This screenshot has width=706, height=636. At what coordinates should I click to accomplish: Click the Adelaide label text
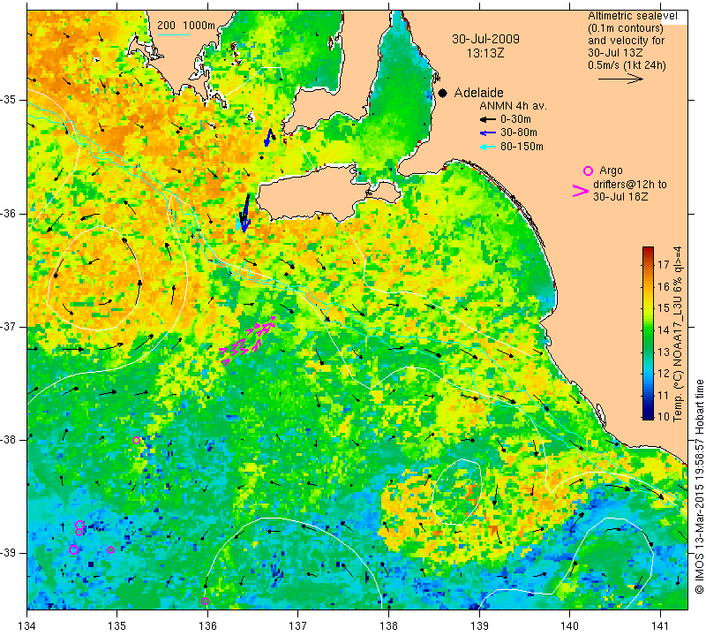[478, 93]
